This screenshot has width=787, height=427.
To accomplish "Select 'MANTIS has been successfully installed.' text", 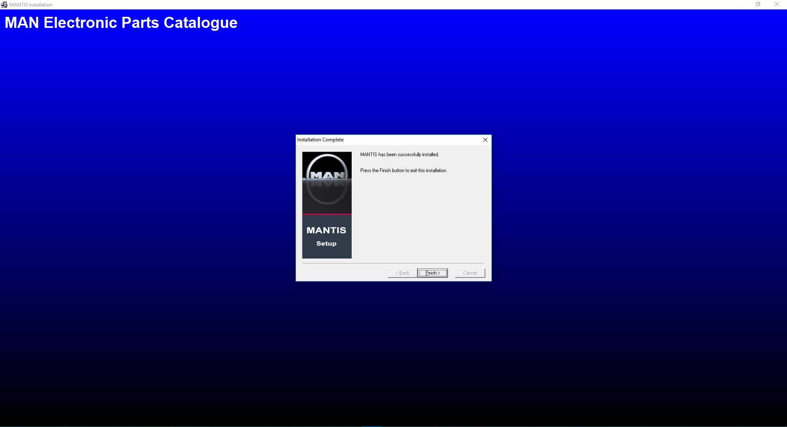I will click(x=399, y=154).
